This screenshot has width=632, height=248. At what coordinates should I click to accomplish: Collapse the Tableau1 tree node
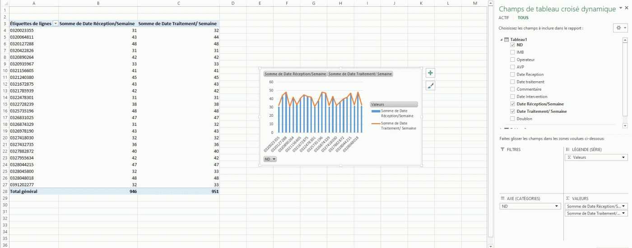(502, 40)
